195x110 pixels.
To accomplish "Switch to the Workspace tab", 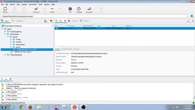I will point(18,21).
